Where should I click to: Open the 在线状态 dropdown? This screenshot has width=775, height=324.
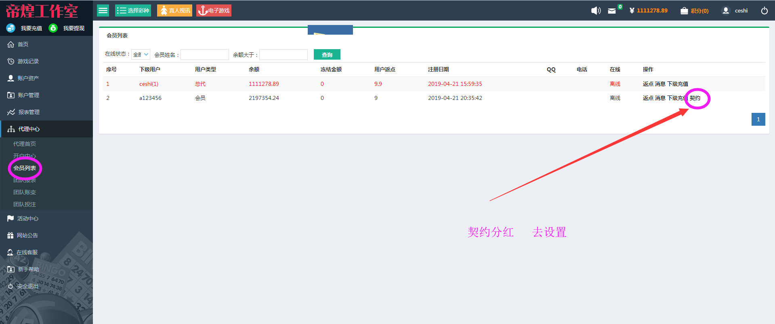141,54
